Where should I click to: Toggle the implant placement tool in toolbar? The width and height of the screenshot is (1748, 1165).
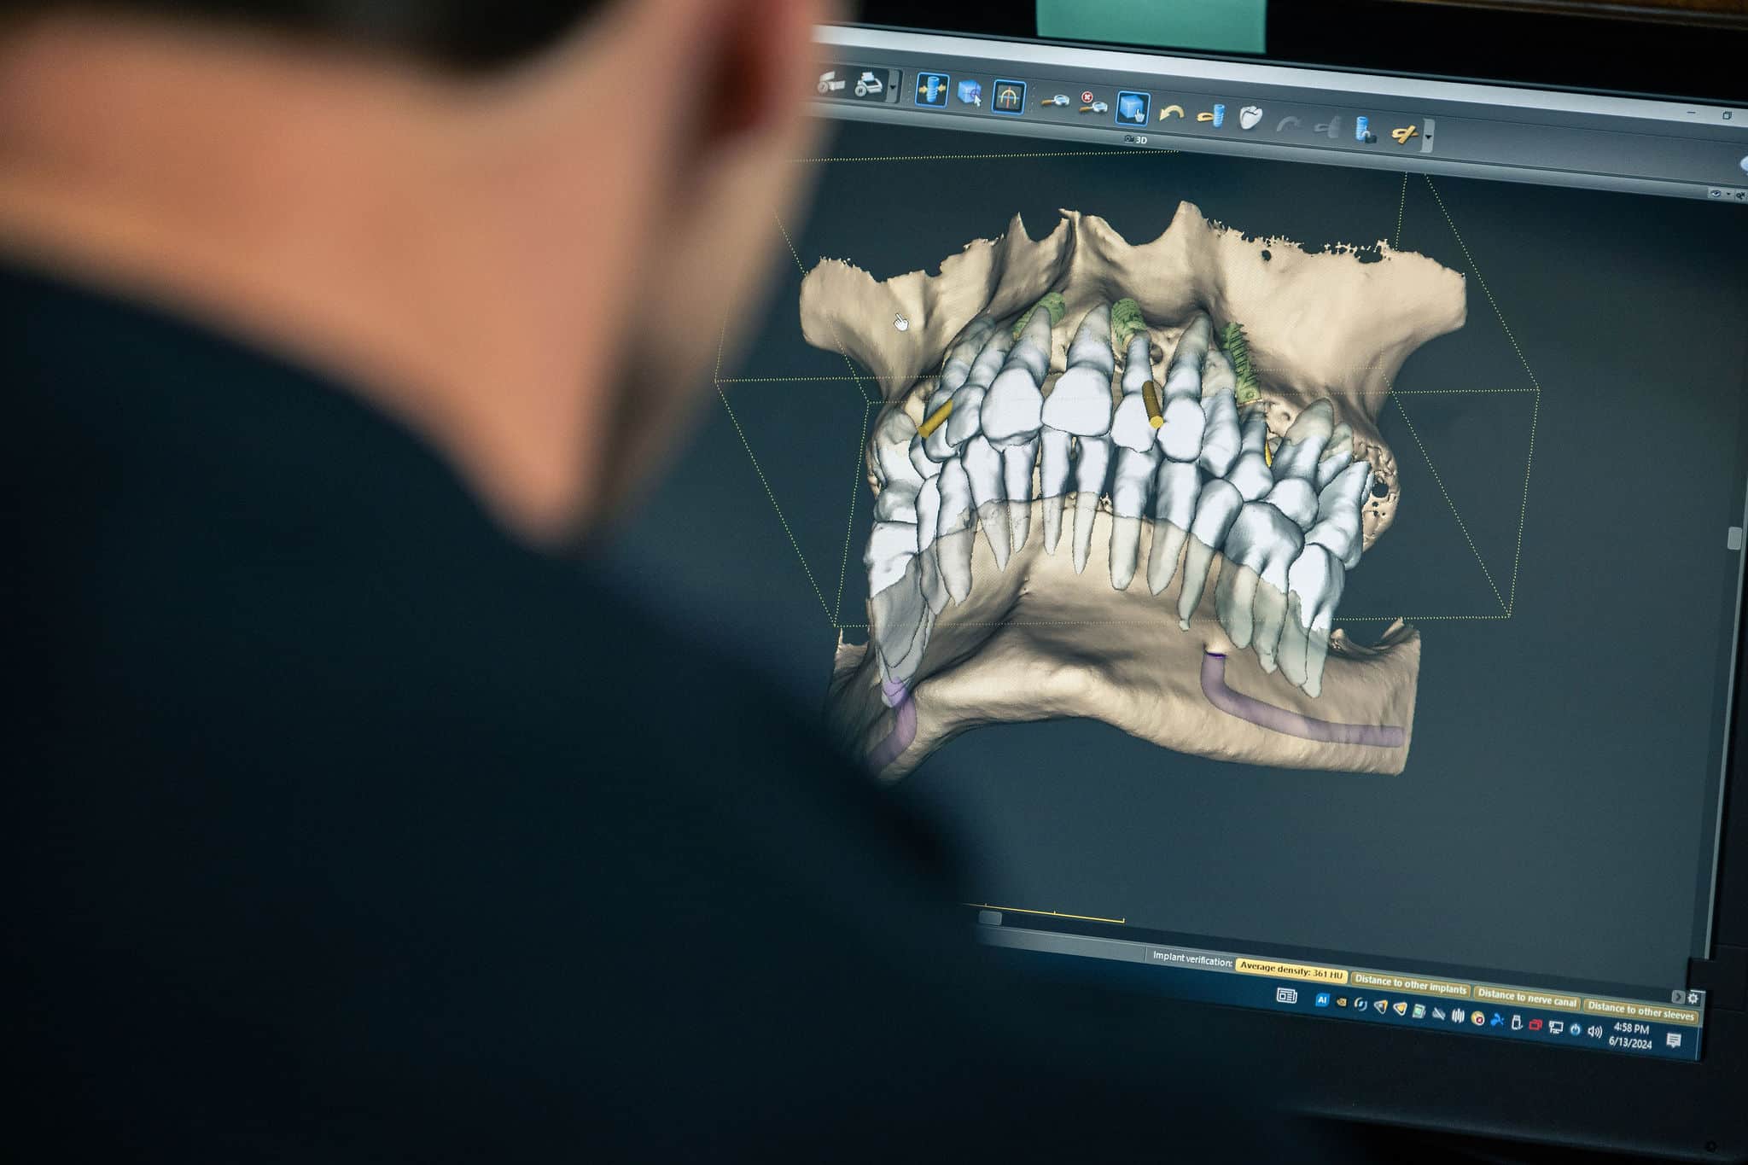click(x=931, y=90)
